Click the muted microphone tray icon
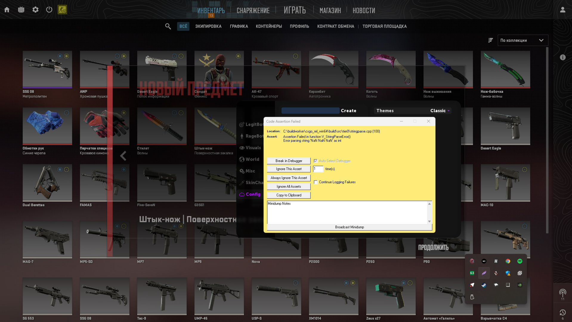The image size is (572, 322). (496, 273)
